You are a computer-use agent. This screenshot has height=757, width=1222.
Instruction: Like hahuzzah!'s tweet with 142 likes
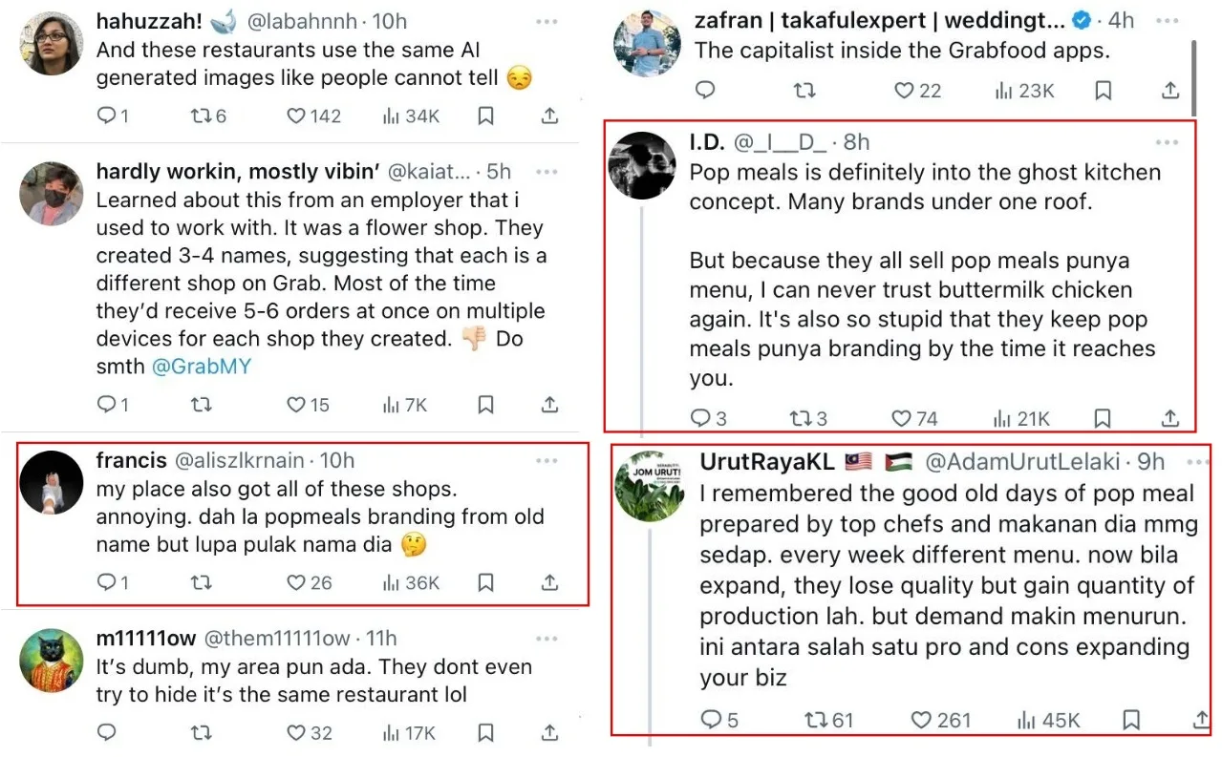(x=296, y=116)
